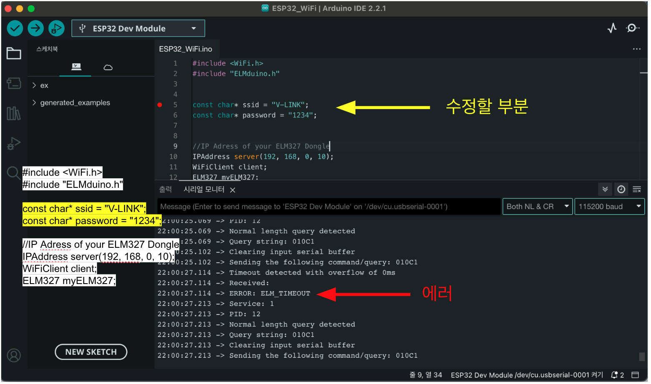
Task: Click the #include "ELMduino.h" editor line
Action: click(236, 74)
